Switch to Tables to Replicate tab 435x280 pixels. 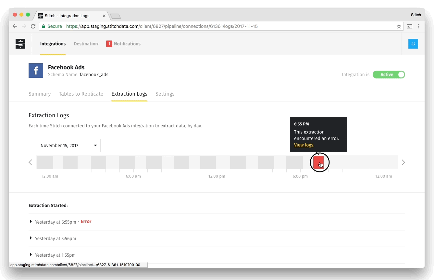81,94
